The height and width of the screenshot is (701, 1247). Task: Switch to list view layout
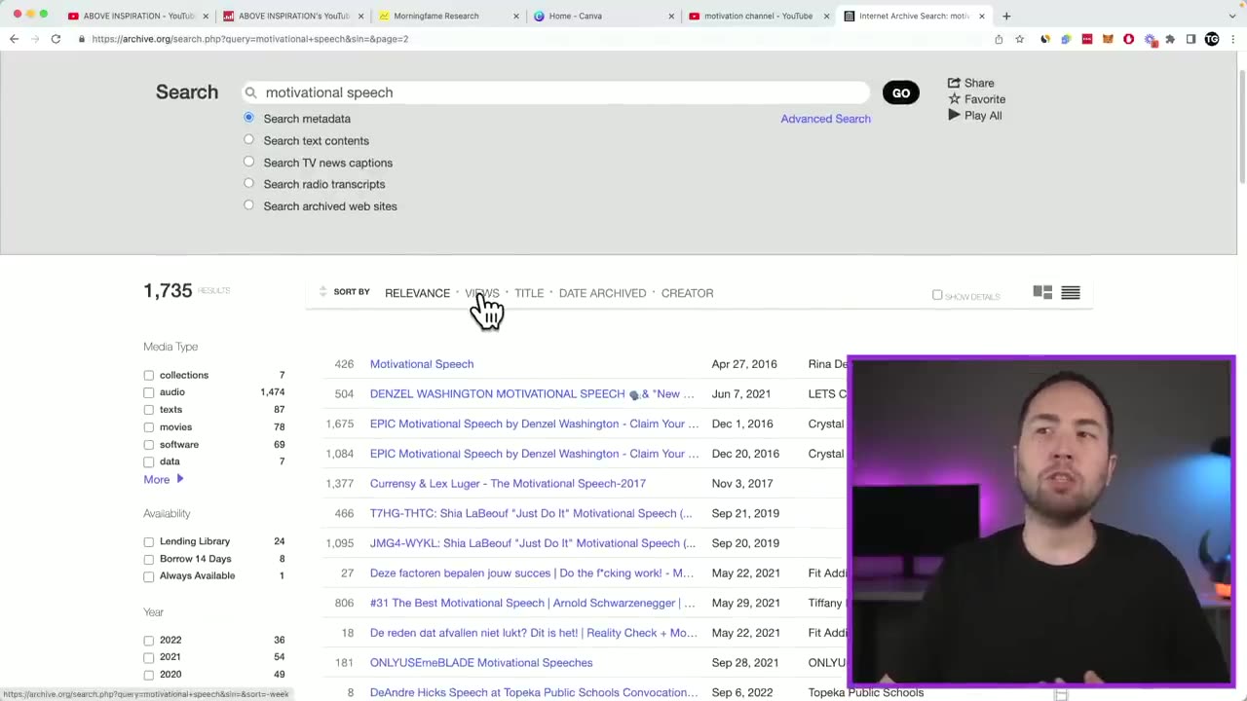pos(1071,292)
